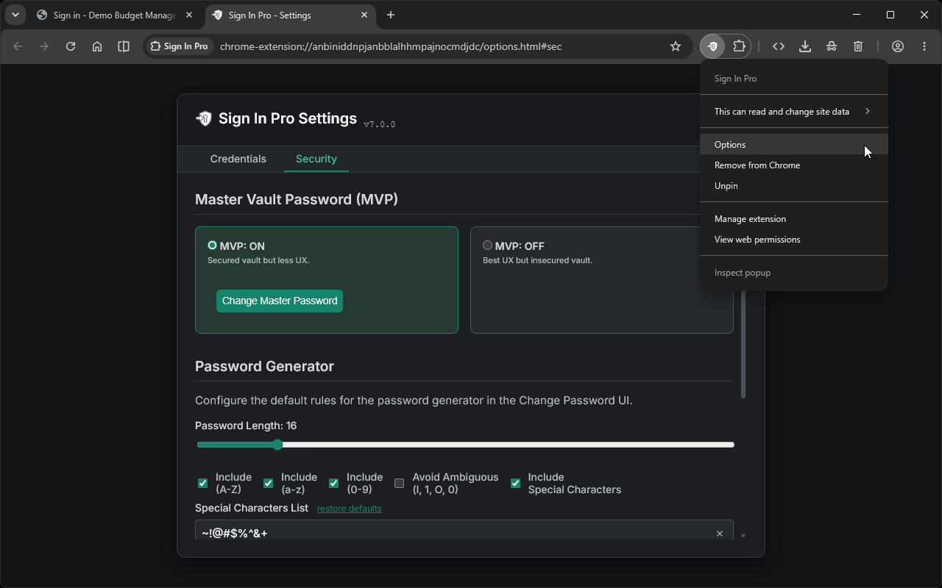Uncheck Include Special Characters checkbox
The width and height of the screenshot is (942, 588).
(515, 483)
